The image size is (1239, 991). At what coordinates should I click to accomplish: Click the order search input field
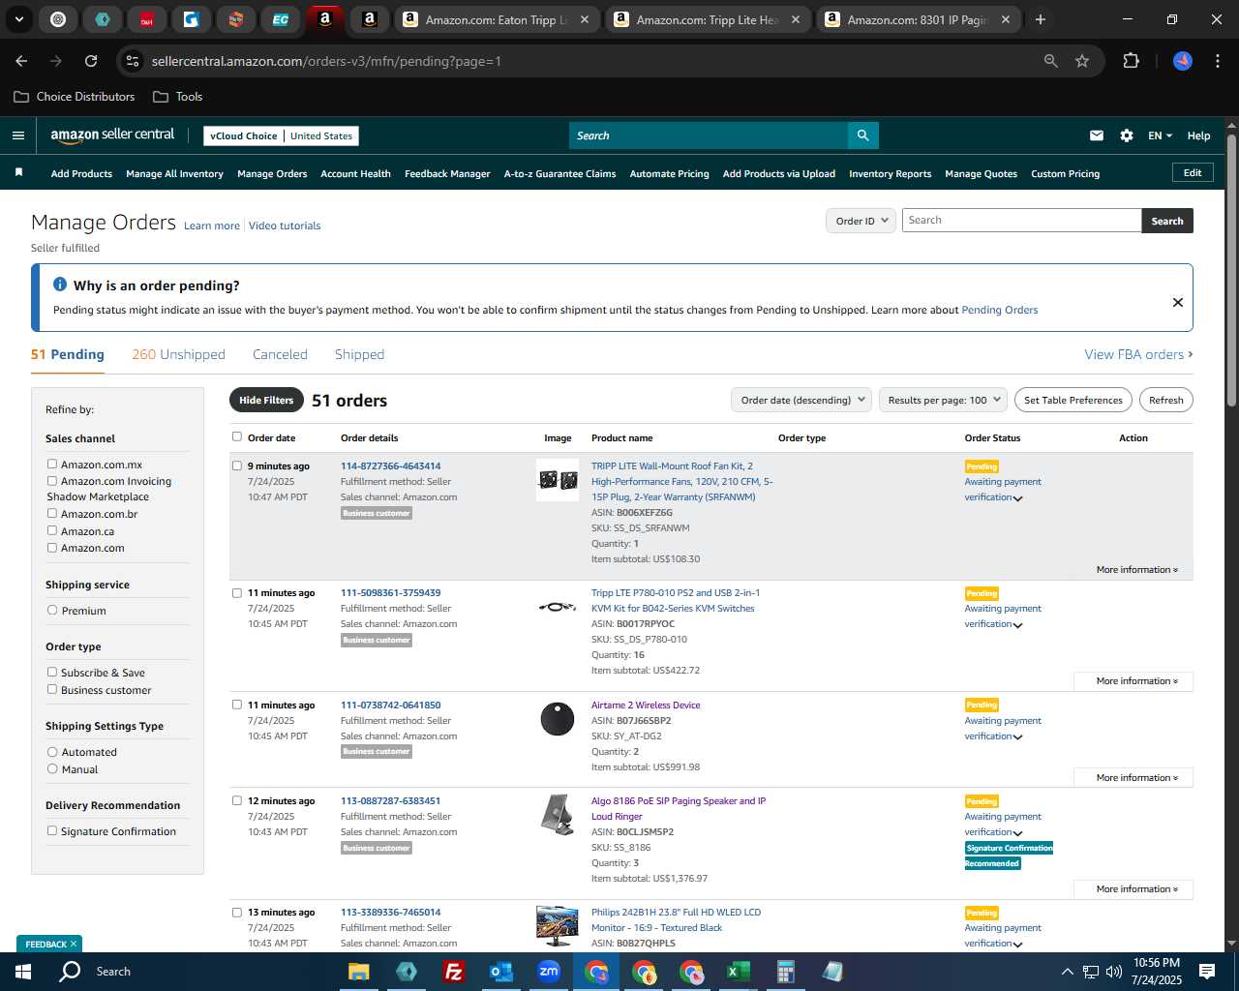click(x=1021, y=221)
